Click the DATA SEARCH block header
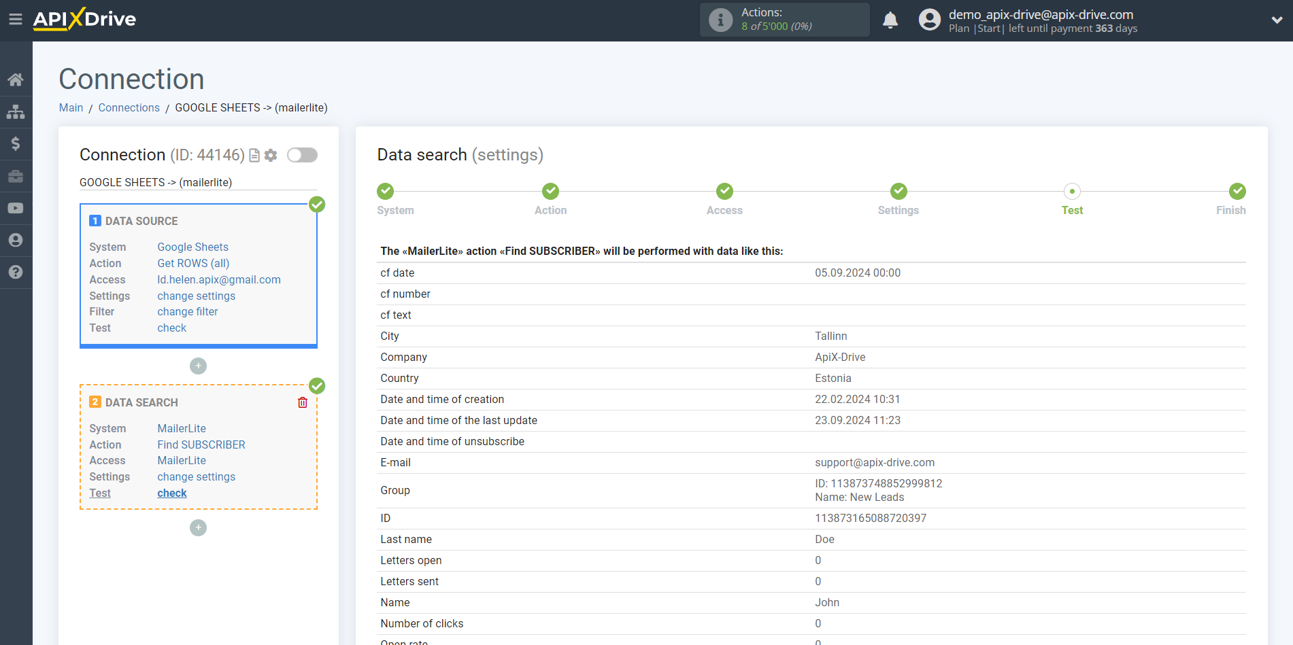Screen dimensions: 1293x645 click(141, 403)
